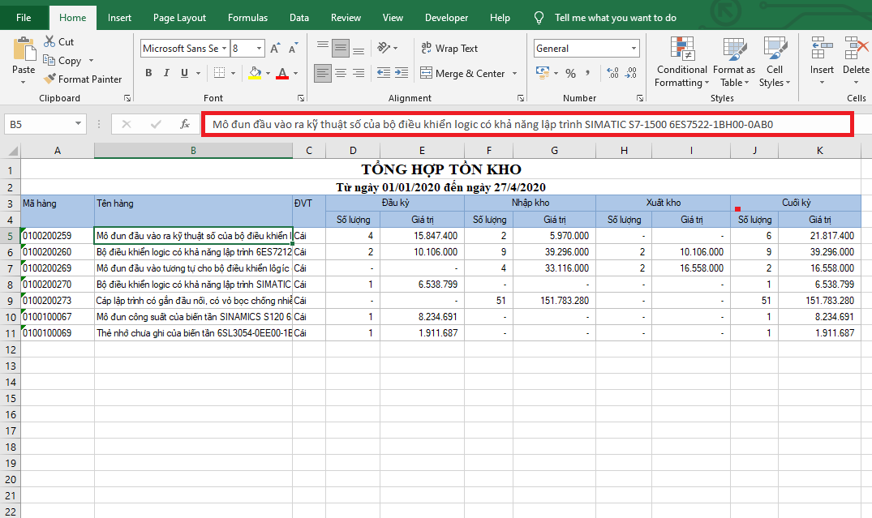This screenshot has height=518, width=872.
Task: Click the Format as Table icon
Action: pyautogui.click(x=733, y=49)
